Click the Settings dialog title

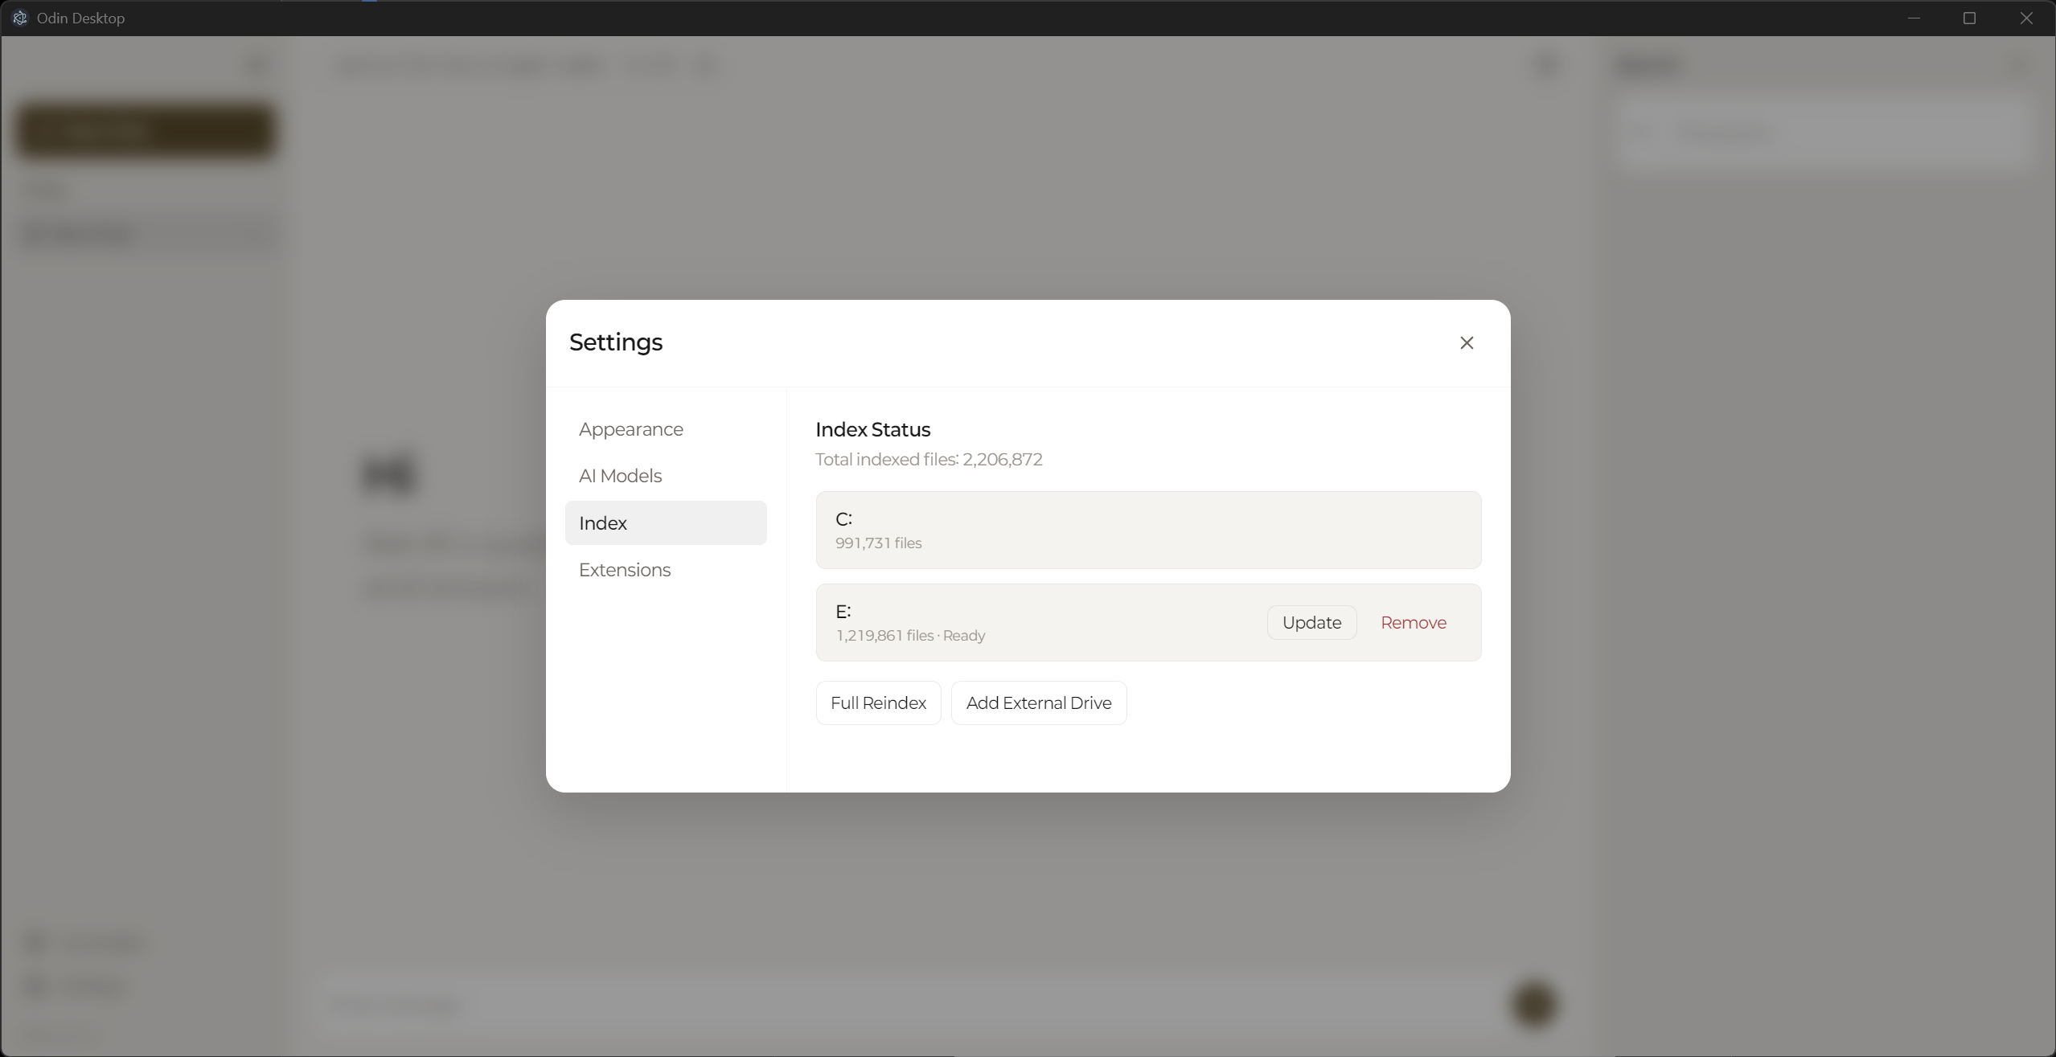[x=615, y=342]
